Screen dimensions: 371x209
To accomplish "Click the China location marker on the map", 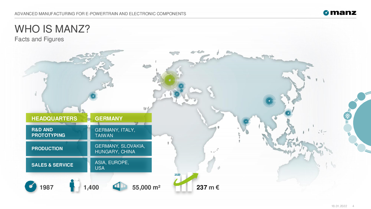I will click(269, 101).
